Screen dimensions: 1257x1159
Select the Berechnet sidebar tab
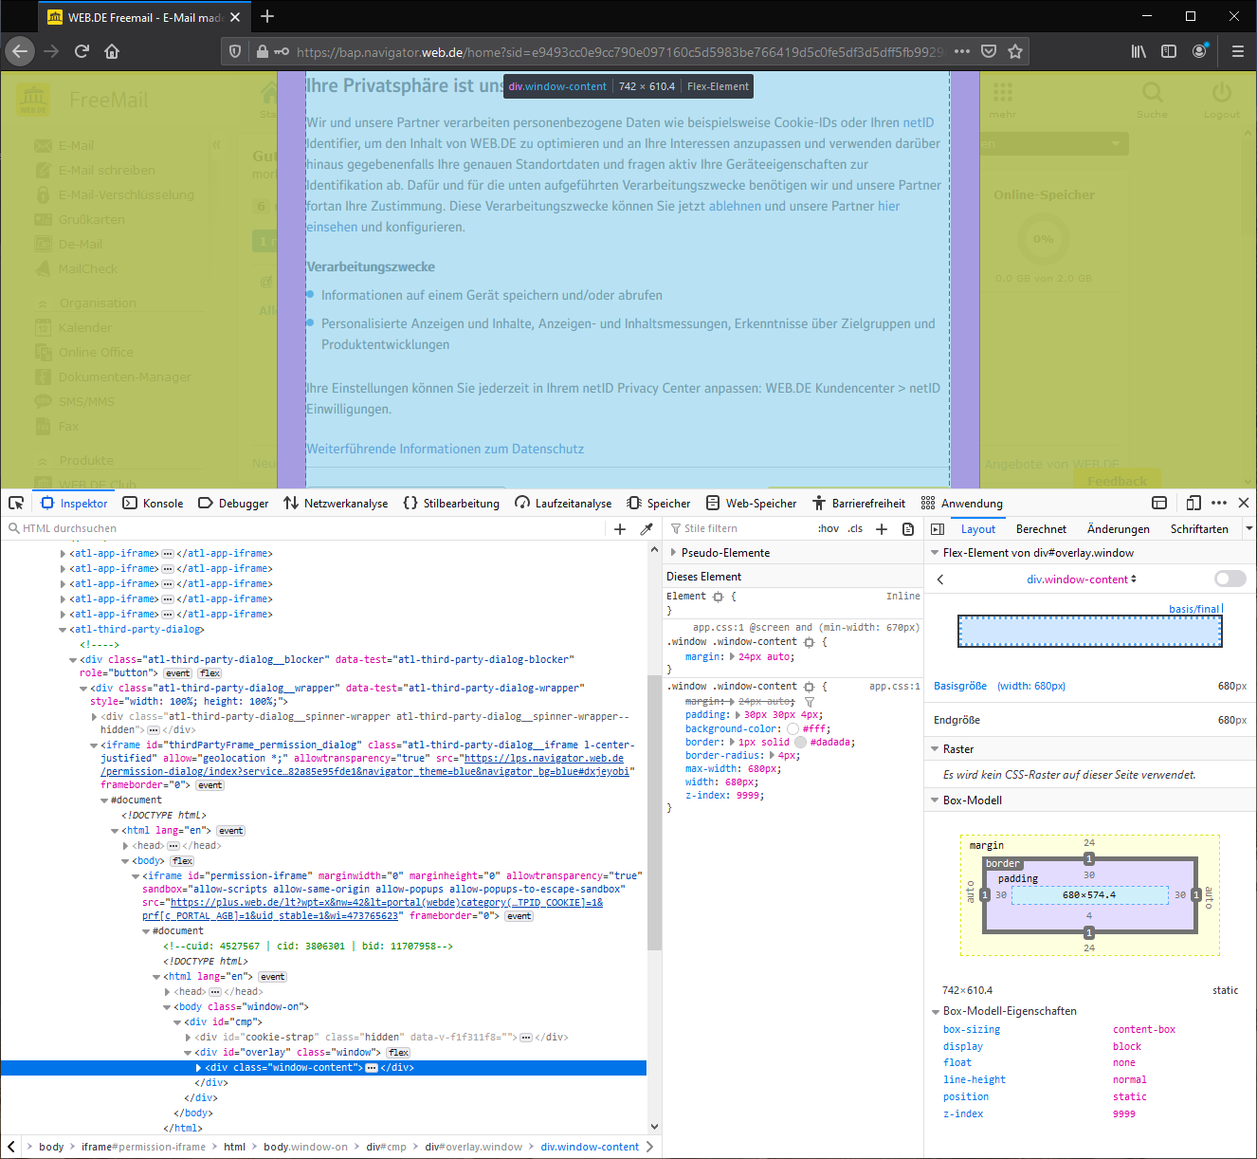[x=1041, y=529]
